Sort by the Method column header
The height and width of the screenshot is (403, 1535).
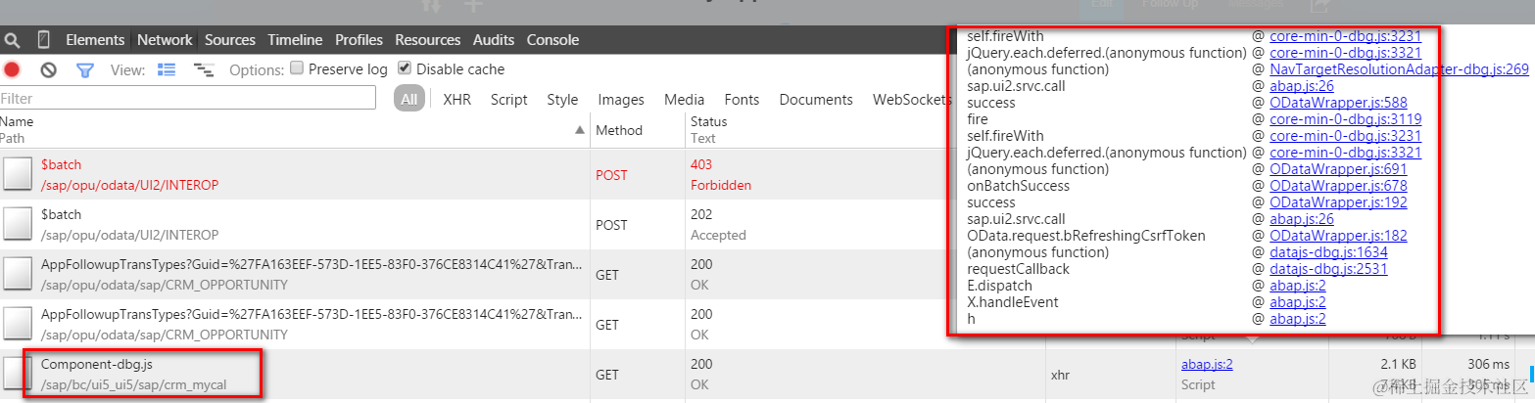(637, 130)
